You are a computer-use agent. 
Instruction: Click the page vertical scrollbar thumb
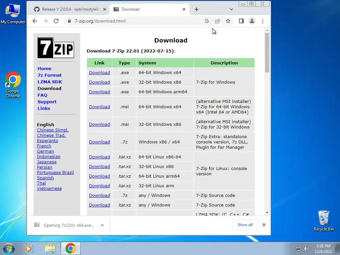(267, 53)
